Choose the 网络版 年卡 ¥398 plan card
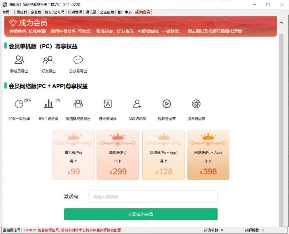This screenshot has height=234, width=289. click(x=208, y=155)
